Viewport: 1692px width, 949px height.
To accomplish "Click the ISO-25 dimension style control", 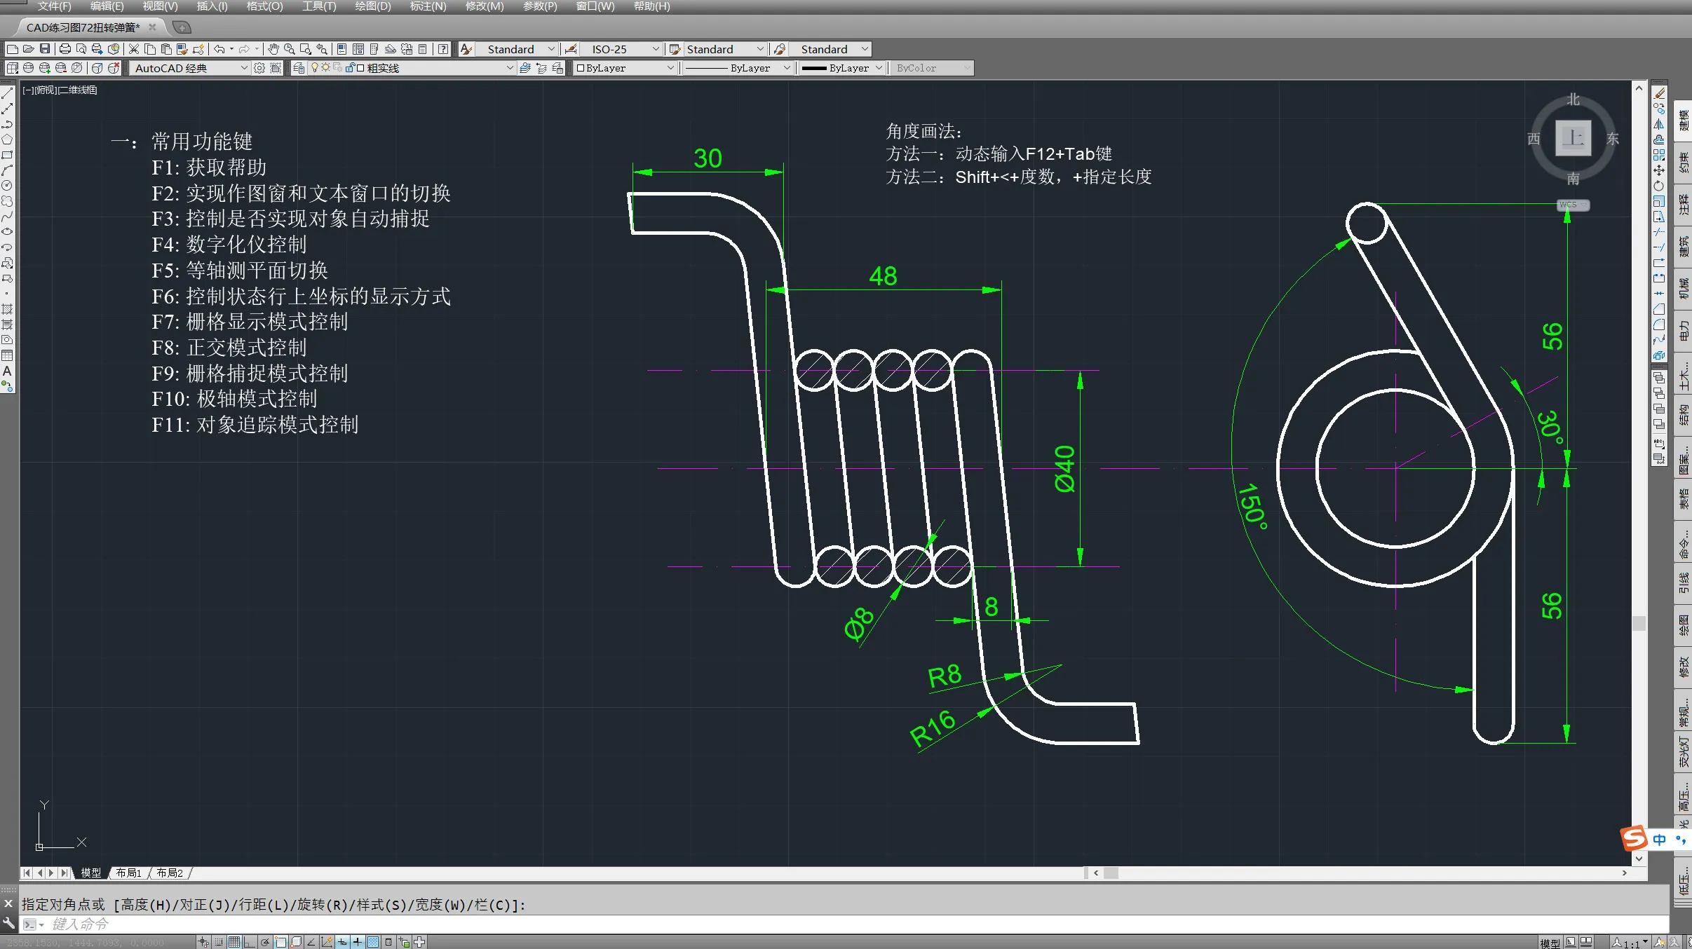I will point(617,49).
